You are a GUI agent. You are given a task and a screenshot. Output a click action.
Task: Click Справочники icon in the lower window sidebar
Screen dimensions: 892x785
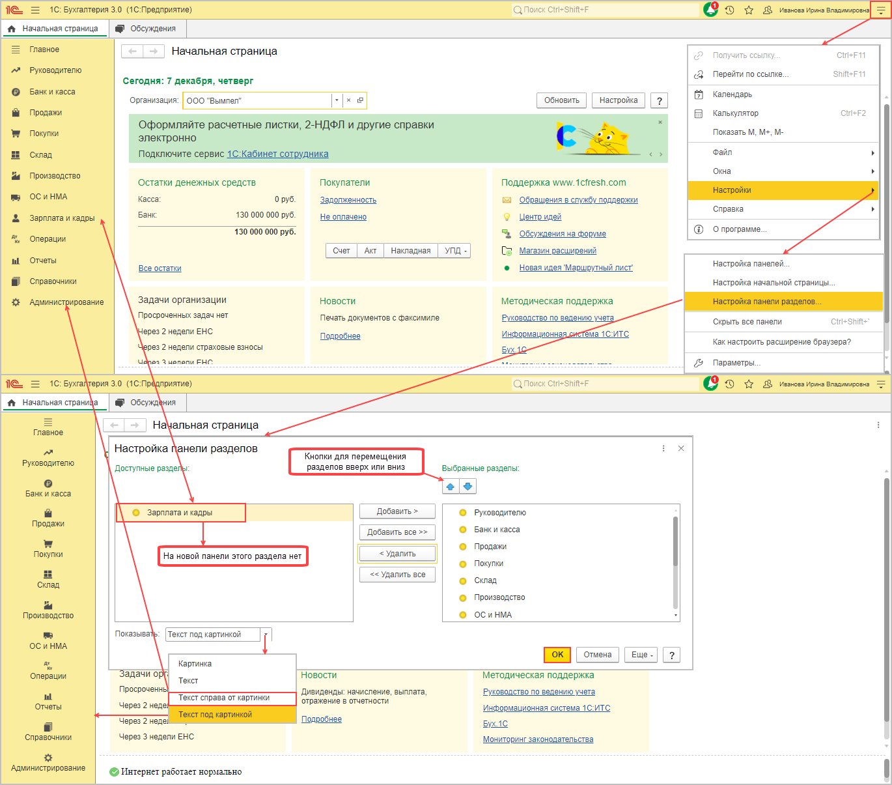(48, 727)
